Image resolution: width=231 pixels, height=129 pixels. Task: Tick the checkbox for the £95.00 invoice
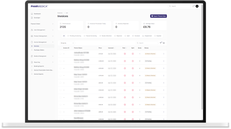pyautogui.click(x=61, y=112)
